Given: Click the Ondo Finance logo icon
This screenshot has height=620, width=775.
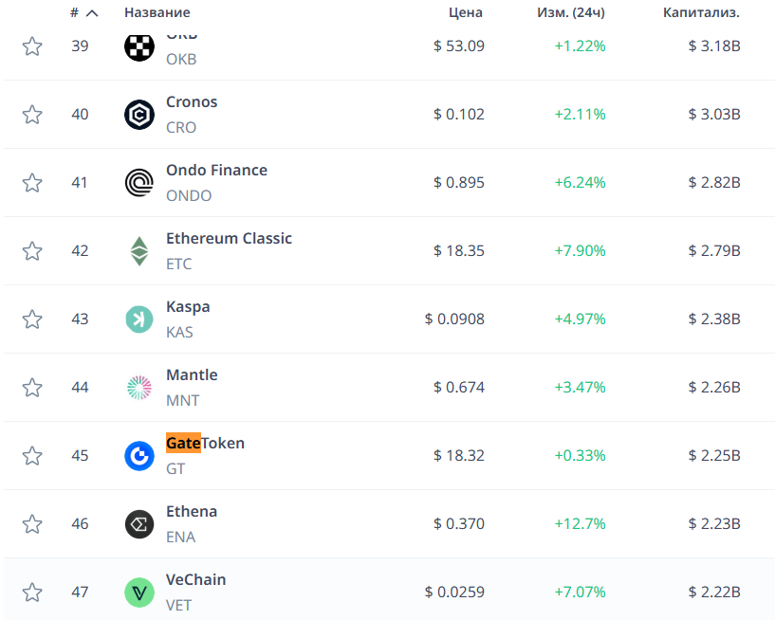Looking at the screenshot, I should click(139, 183).
